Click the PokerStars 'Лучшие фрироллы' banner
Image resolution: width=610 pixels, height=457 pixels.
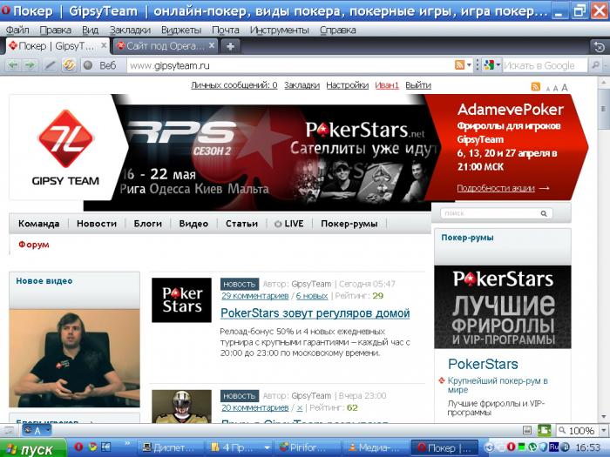point(503,307)
